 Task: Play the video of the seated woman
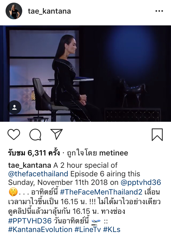[85, 73]
